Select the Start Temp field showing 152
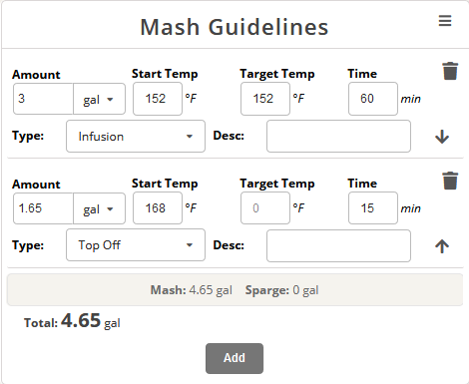Screen dimensions: 469x384 (158, 99)
